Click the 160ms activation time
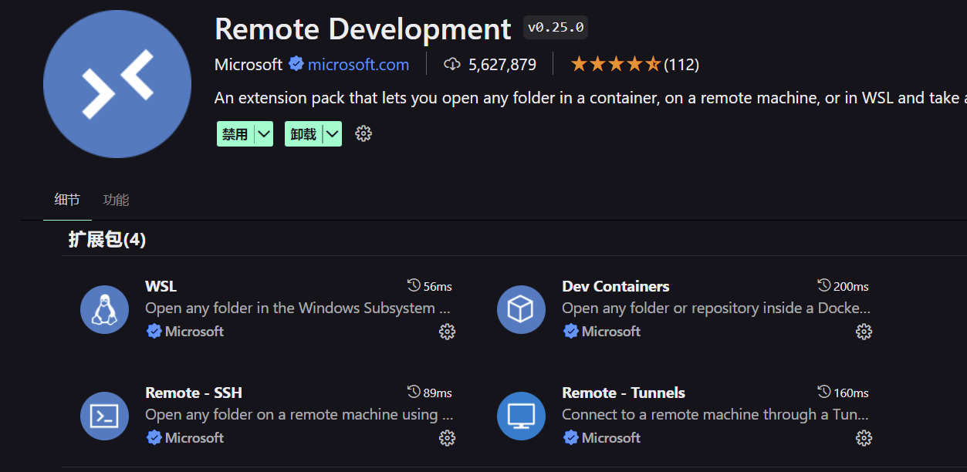Image resolution: width=967 pixels, height=472 pixels. click(x=851, y=393)
